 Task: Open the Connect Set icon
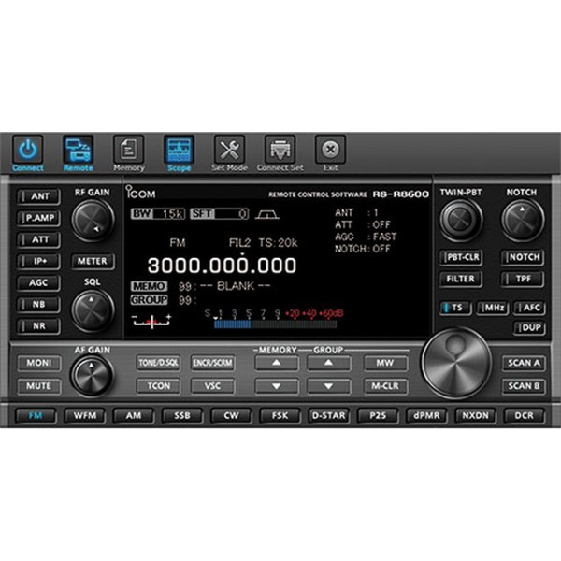(280, 150)
